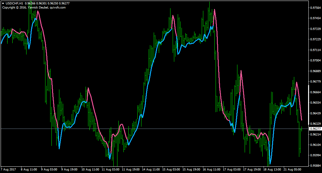The width and height of the screenshot is (322, 173).
Task: Click the 16 Aug 11:00 time label
Action: (212, 170)
